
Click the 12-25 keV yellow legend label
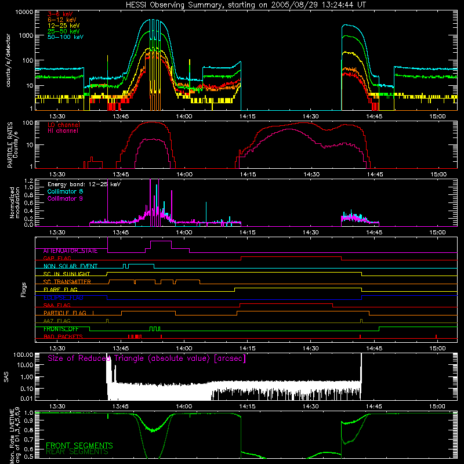click(x=64, y=26)
